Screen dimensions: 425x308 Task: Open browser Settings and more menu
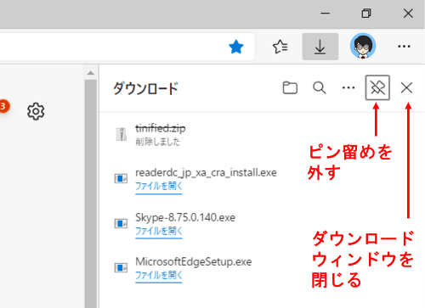tap(404, 47)
